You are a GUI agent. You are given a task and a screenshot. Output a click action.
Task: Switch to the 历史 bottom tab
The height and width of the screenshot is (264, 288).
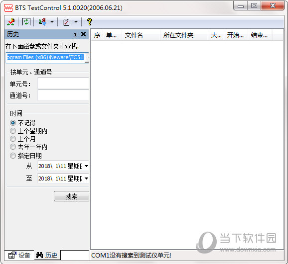[x=47, y=255]
